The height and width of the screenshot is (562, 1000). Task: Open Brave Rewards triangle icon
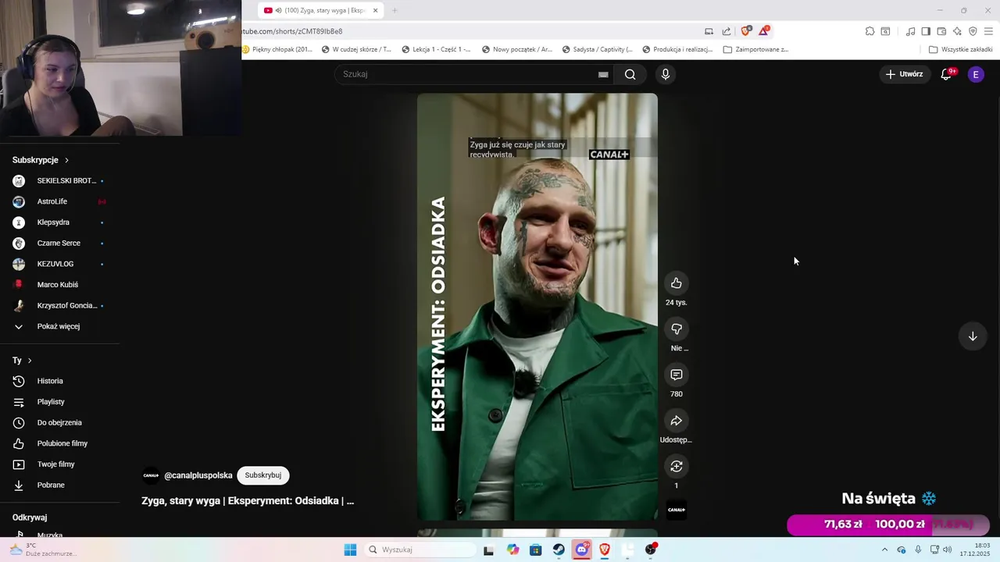(763, 31)
